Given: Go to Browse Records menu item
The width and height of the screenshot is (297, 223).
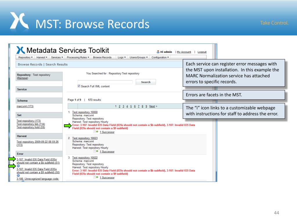Looking at the screenshot, I should (x=102, y=57).
